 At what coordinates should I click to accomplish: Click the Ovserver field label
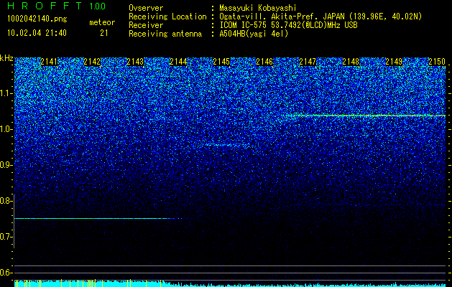tap(146, 8)
